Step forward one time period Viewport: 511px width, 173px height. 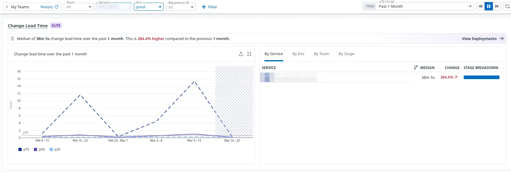point(497,6)
